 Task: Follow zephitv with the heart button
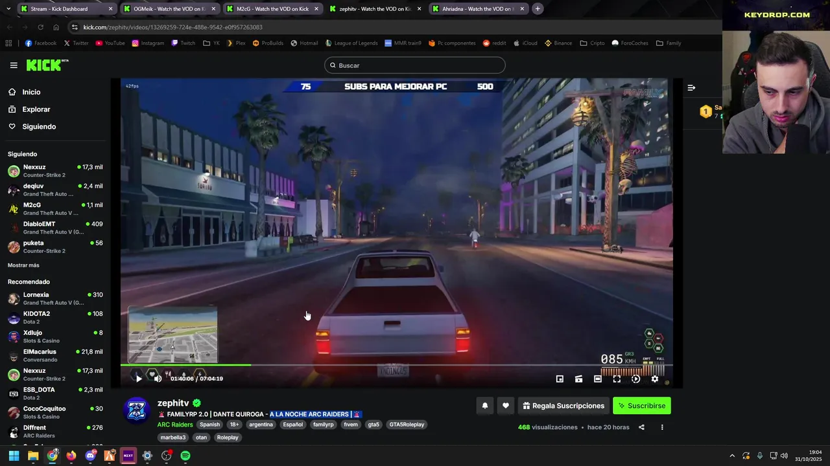coord(506,406)
